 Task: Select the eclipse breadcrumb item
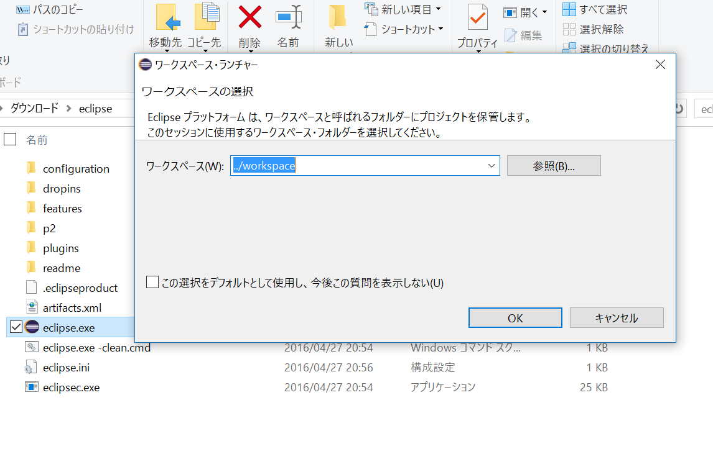[95, 108]
